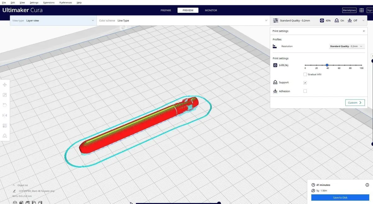Open the Extensions menu
This screenshot has width=373, height=204.
(x=49, y=2)
